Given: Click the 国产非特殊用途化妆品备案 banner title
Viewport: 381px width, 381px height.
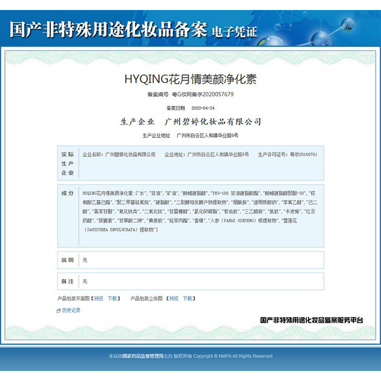Looking at the screenshot, I should click(109, 30).
